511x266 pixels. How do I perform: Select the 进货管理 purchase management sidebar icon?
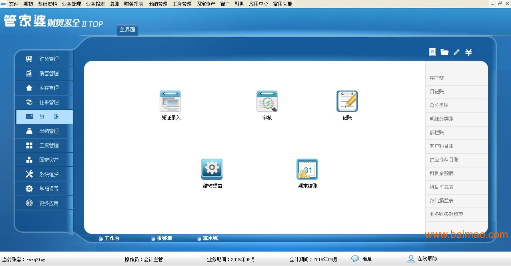(44, 59)
